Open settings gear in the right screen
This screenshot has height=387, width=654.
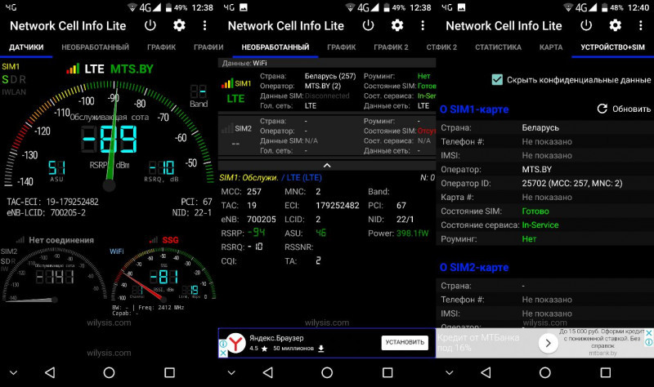pos(616,25)
